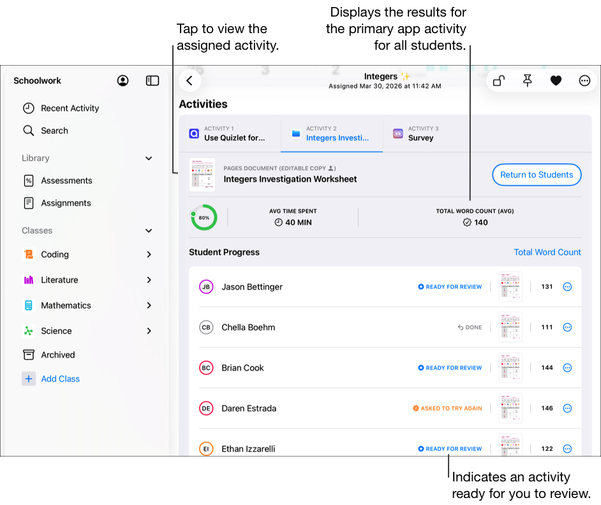Open more options for Jason Bettinger
Image resolution: width=601 pixels, height=505 pixels.
point(567,286)
